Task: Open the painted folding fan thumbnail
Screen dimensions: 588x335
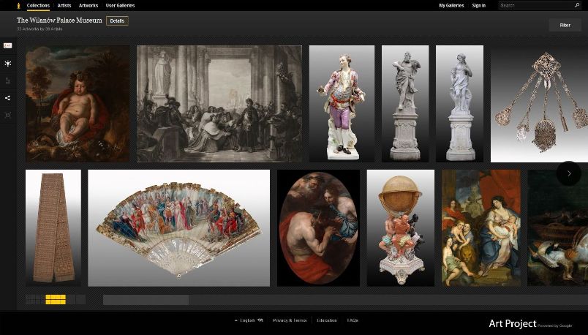Action: (179, 228)
